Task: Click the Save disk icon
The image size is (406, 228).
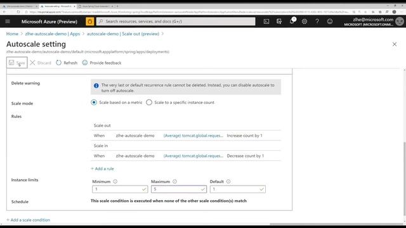Action: point(11,63)
